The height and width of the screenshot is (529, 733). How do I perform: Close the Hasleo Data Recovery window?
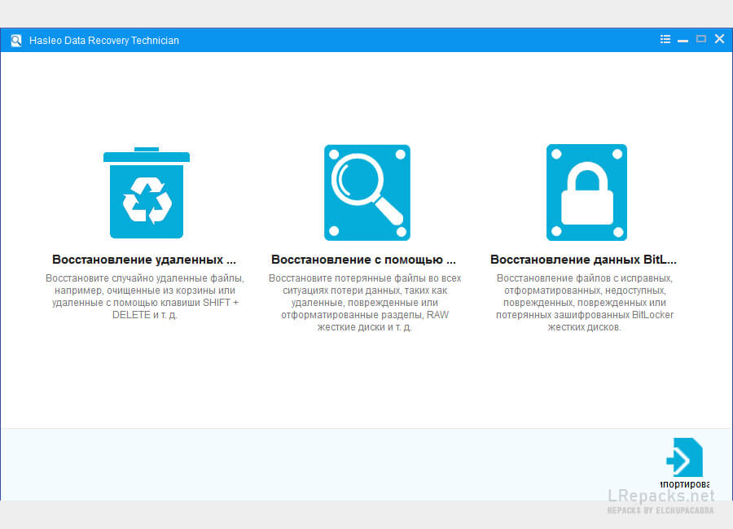point(719,39)
